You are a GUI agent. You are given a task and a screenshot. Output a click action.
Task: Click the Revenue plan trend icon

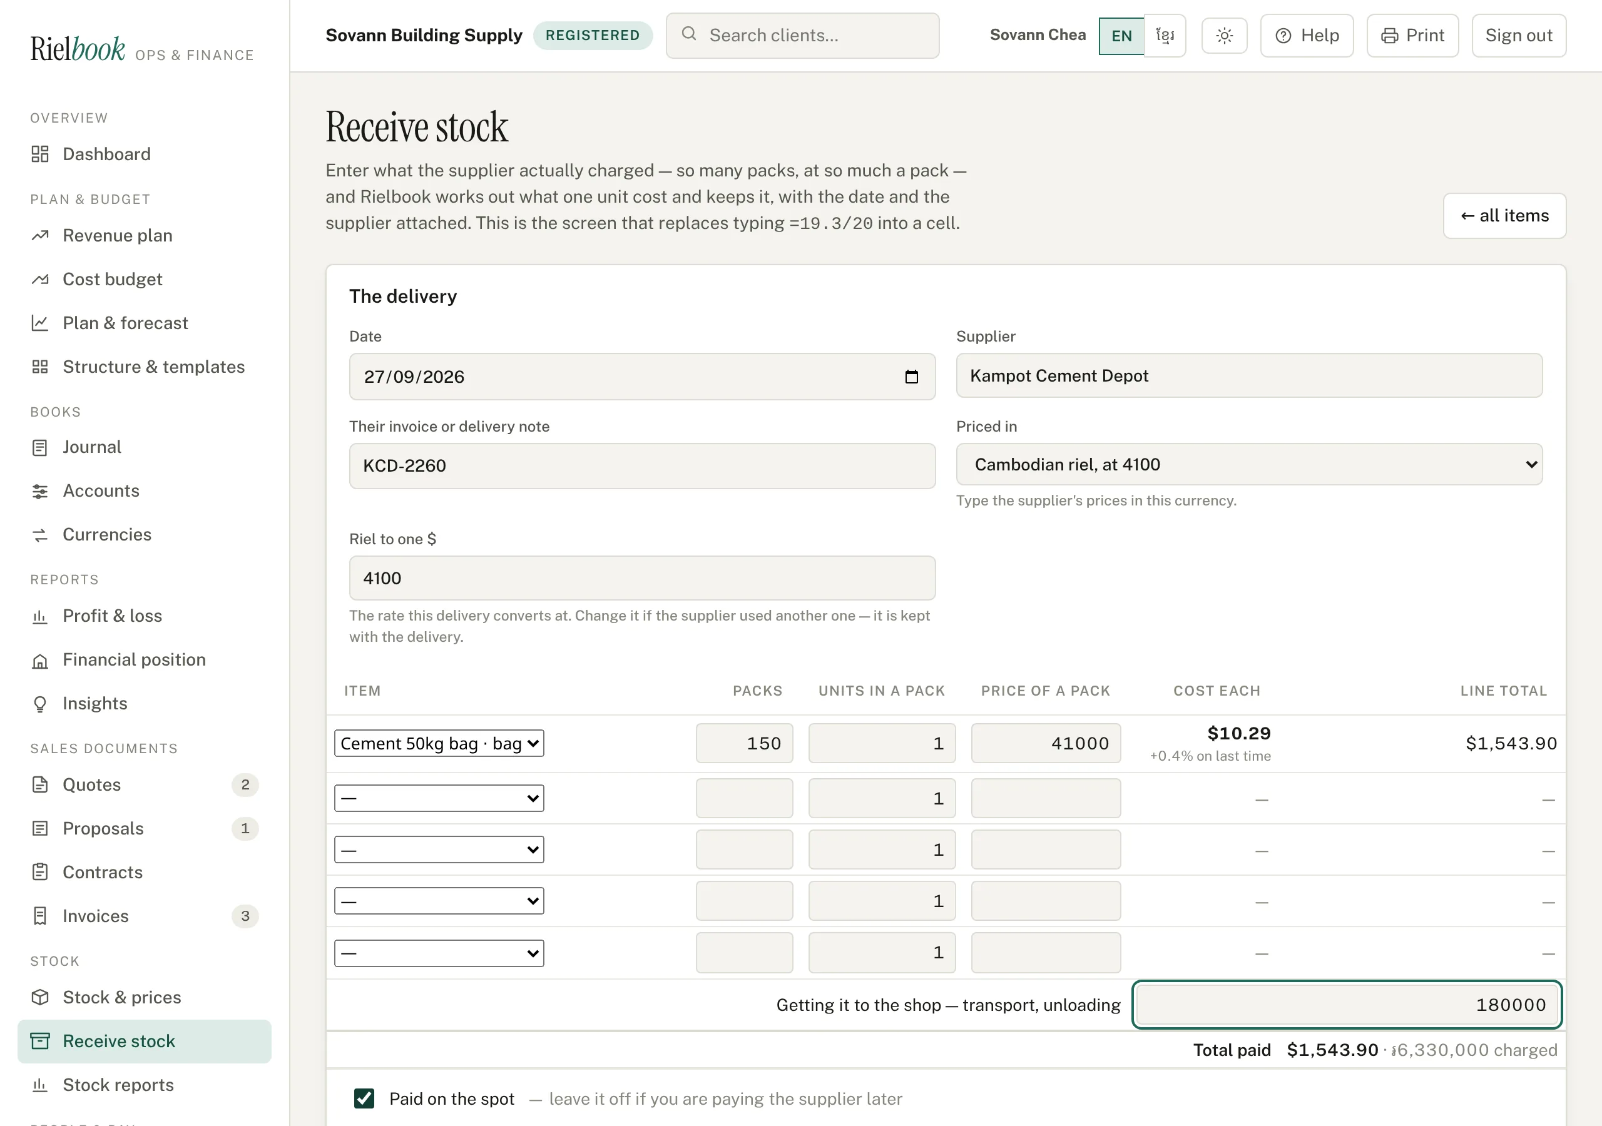(x=40, y=236)
